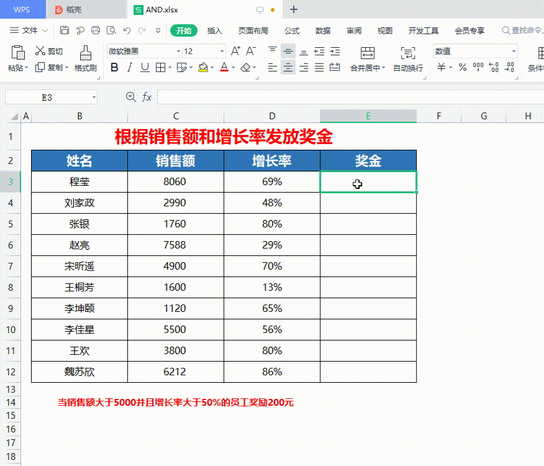The image size is (544, 466).
Task: Open the font size dropdown
Action: tap(222, 52)
